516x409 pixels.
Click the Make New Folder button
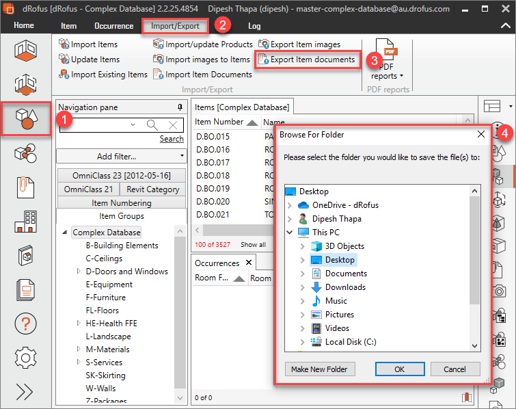coord(319,369)
